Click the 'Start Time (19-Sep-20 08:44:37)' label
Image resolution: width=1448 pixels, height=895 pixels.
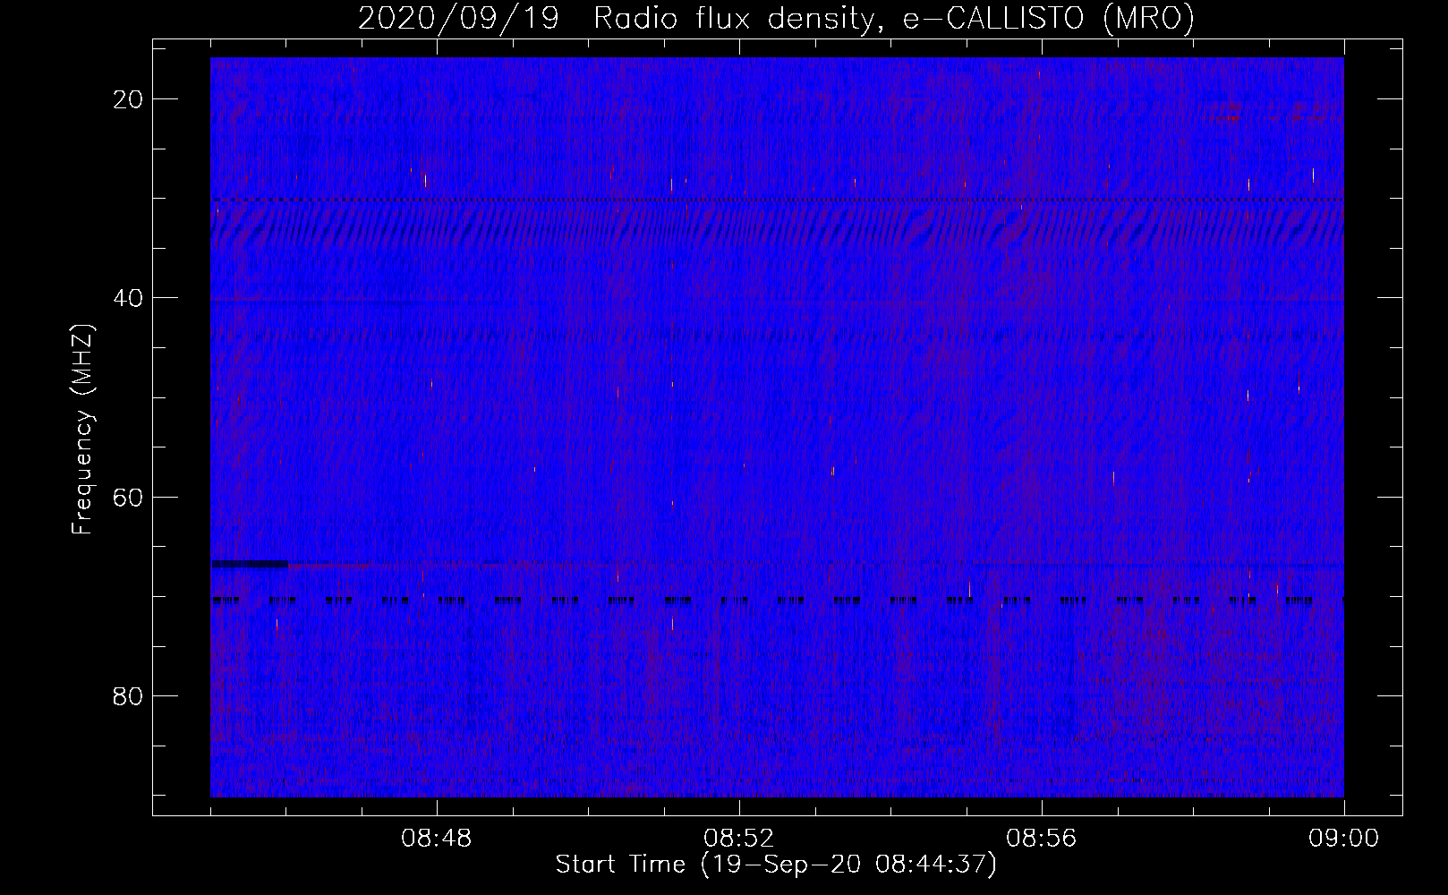(776, 865)
